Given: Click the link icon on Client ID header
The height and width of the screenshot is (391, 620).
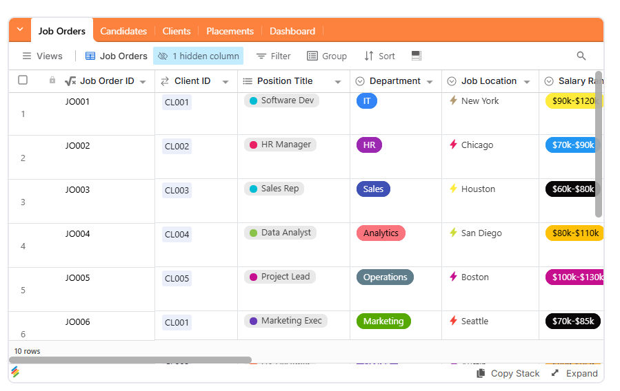Looking at the screenshot, I should [x=165, y=81].
